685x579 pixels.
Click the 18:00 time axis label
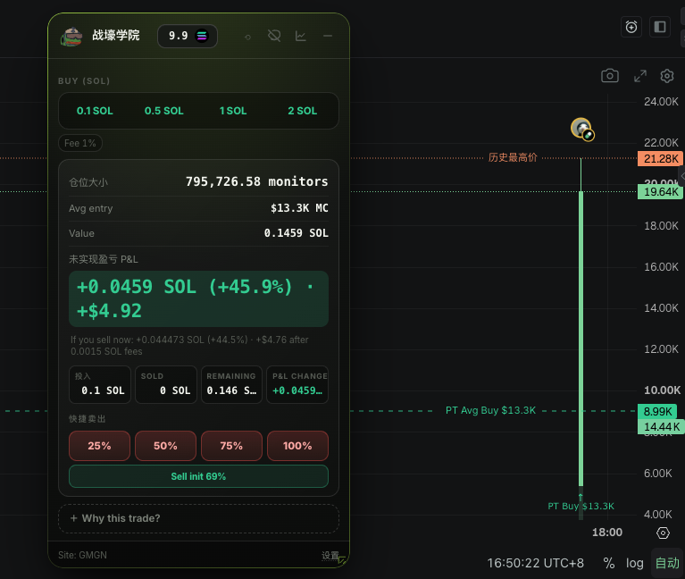(x=607, y=533)
